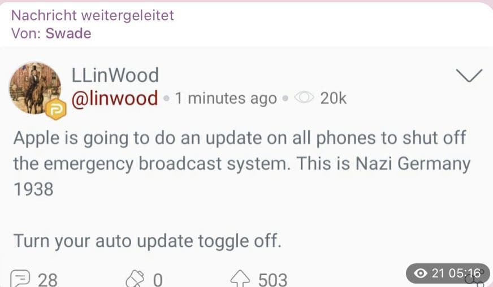This screenshot has height=287, width=493.
Task: Select the 'Nachricht weitergeleitet' header
Action: (x=93, y=15)
